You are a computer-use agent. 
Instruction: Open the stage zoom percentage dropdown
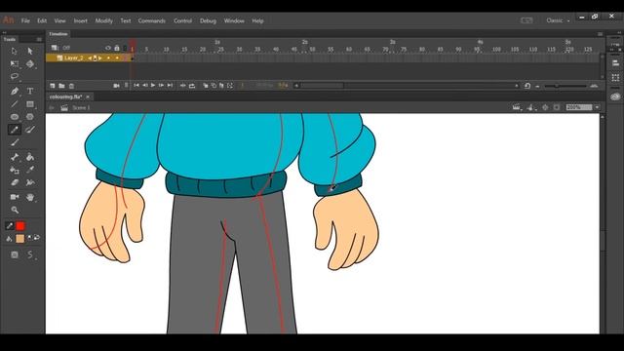tap(598, 107)
